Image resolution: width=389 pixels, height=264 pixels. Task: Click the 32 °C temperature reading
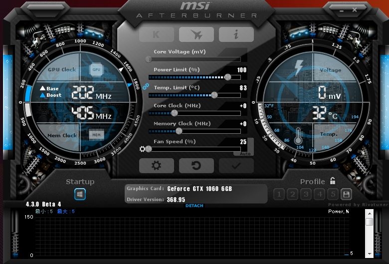(325, 113)
